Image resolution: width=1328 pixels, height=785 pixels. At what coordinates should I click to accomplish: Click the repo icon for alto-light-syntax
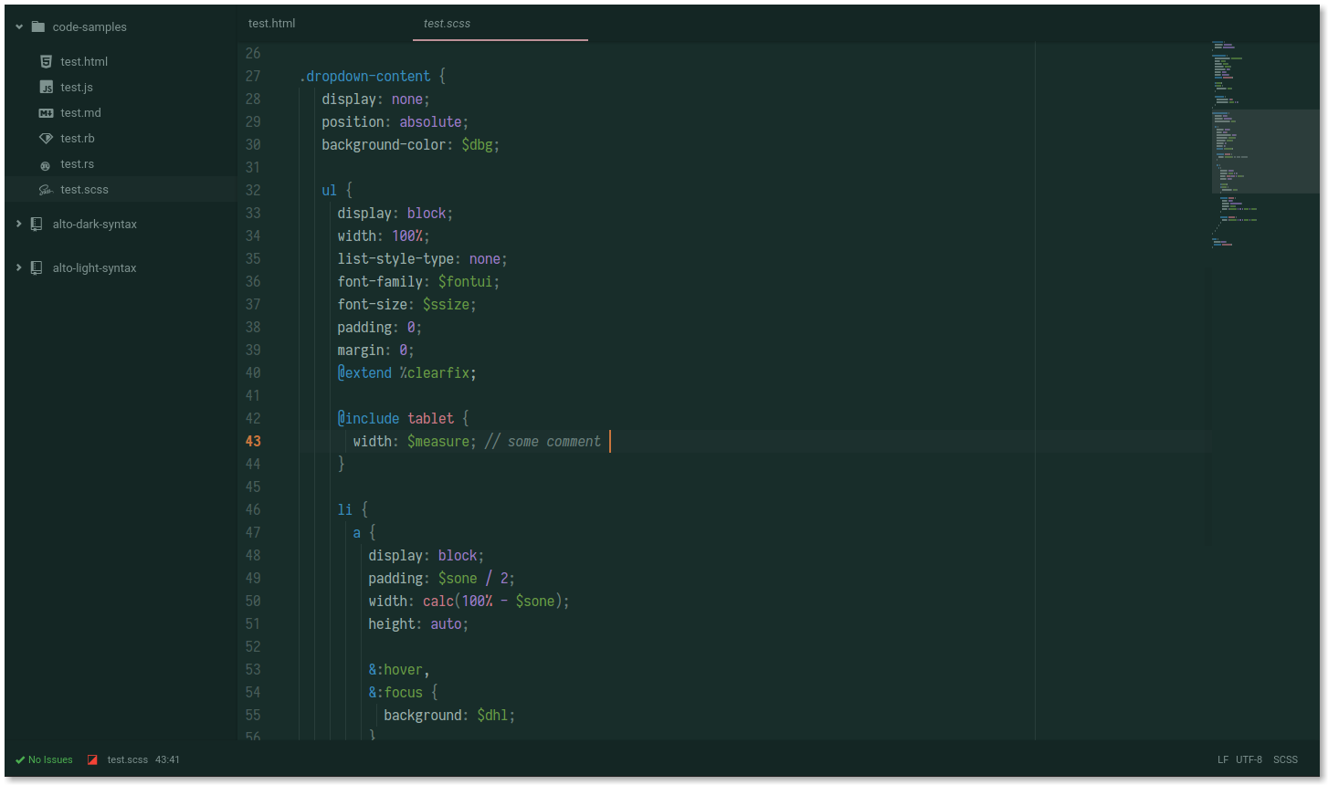pos(37,267)
